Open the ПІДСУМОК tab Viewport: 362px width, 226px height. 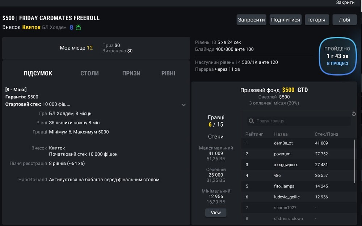coord(38,73)
